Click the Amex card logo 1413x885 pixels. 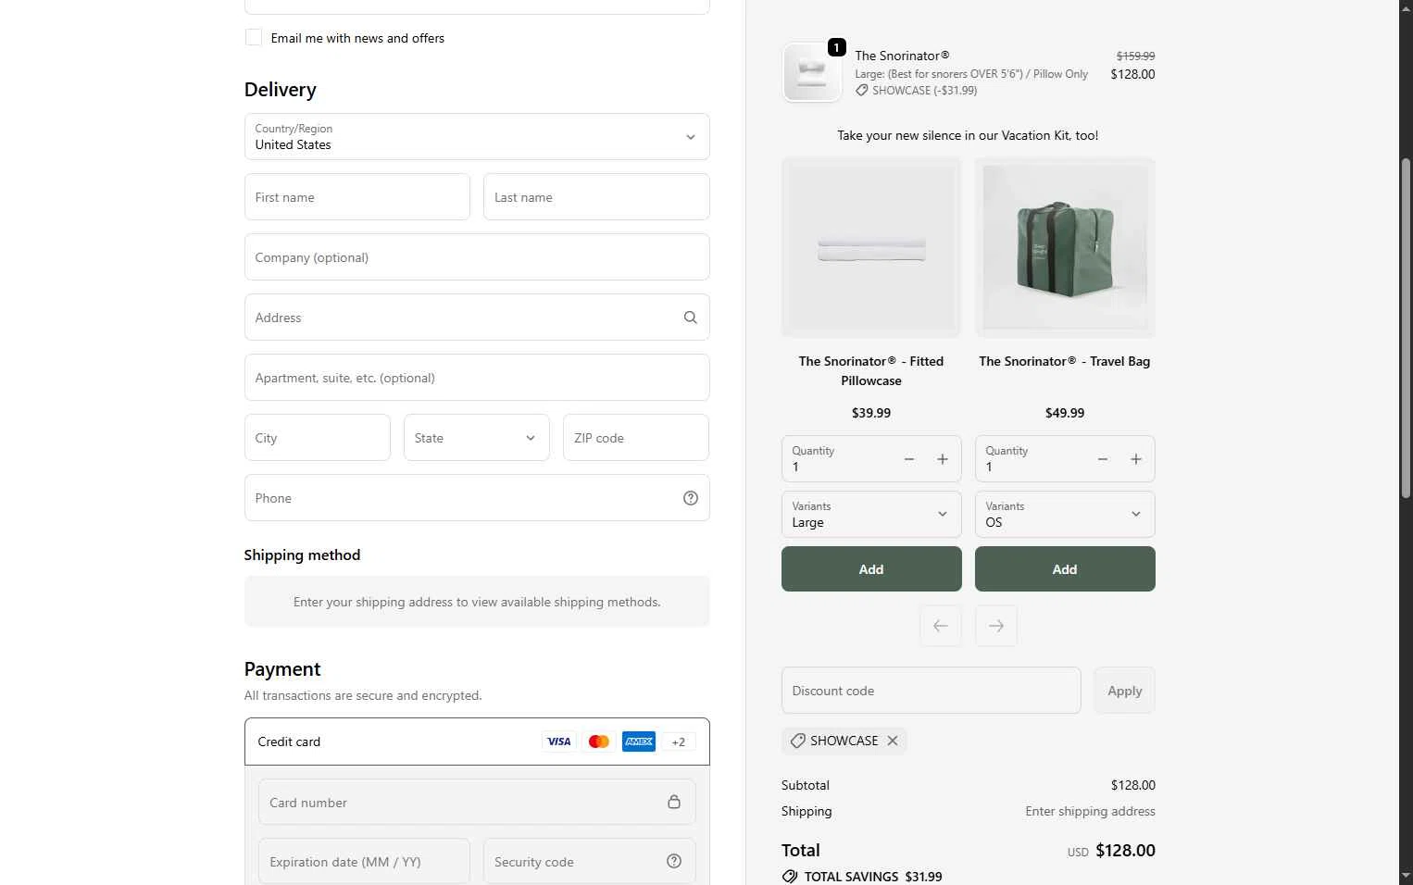(639, 742)
